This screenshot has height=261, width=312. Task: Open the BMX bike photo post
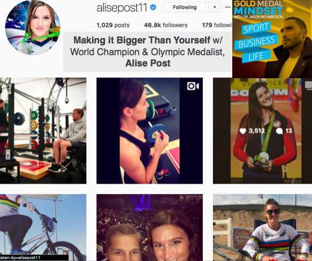click(x=43, y=228)
